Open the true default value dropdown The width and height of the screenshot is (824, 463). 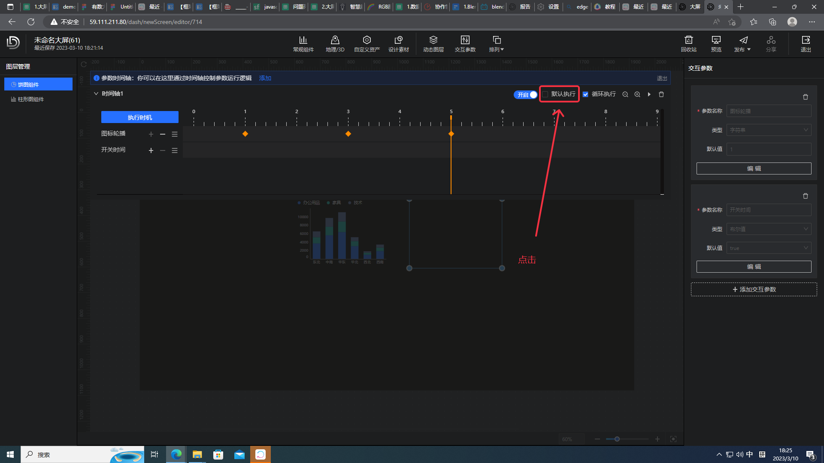pyautogui.click(x=769, y=248)
